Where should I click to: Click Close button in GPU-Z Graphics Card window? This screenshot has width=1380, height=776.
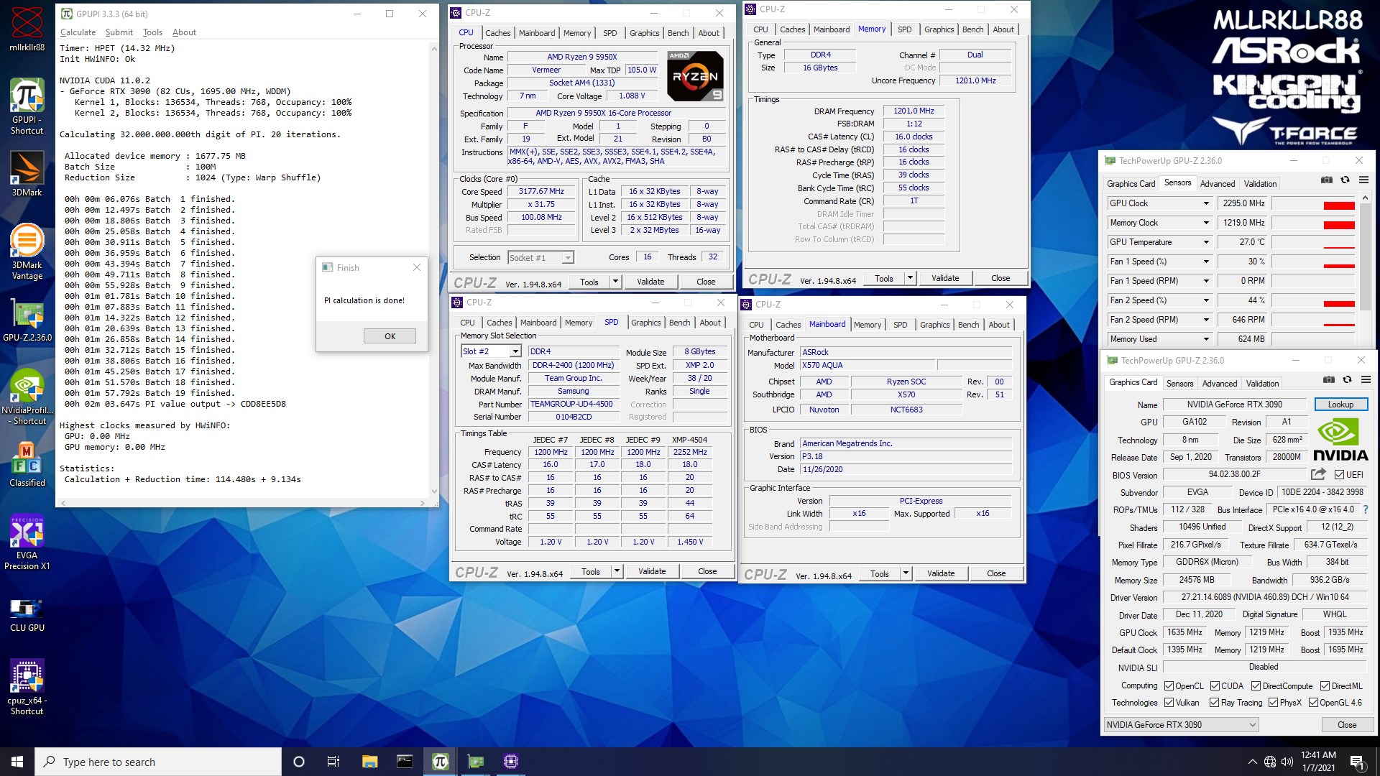pyautogui.click(x=1347, y=725)
